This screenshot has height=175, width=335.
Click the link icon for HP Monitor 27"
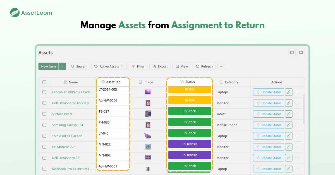tap(289, 147)
